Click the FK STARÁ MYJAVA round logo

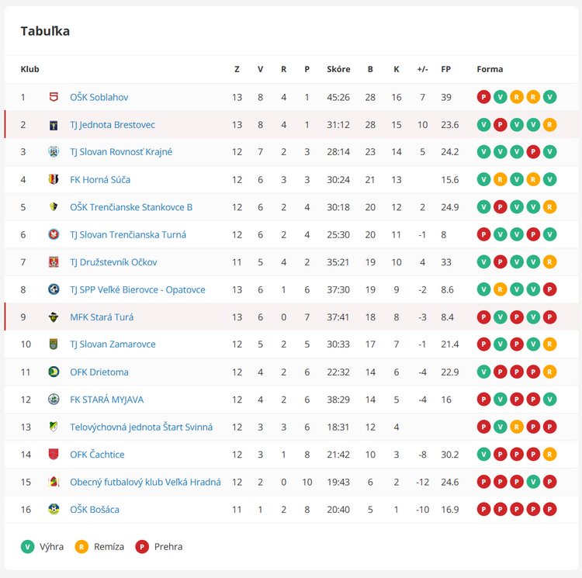(54, 400)
